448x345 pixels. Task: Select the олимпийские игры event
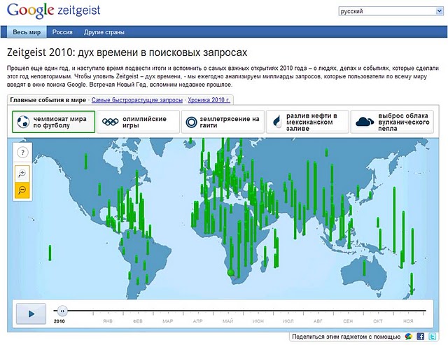pos(138,122)
